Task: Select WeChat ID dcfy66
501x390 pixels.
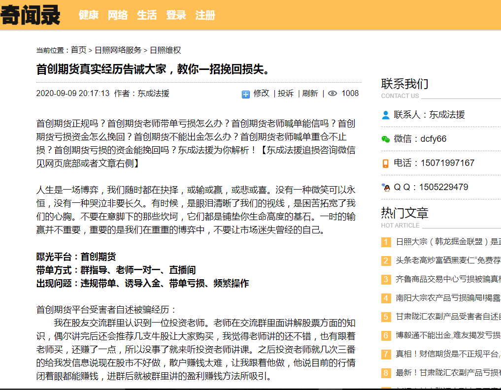Action: (433, 139)
